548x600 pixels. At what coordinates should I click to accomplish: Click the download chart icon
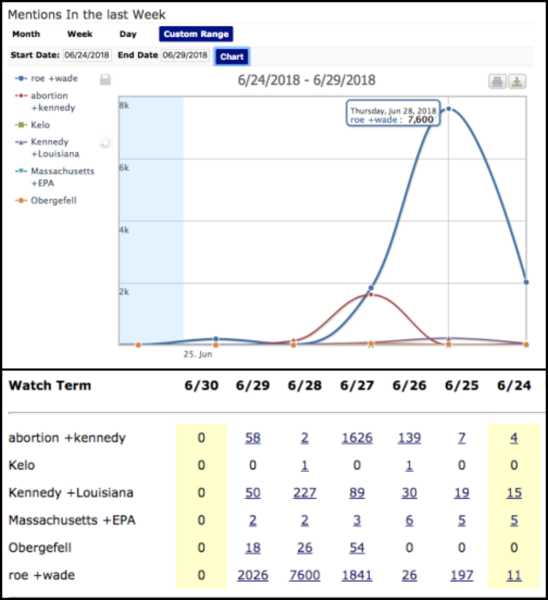coord(517,82)
